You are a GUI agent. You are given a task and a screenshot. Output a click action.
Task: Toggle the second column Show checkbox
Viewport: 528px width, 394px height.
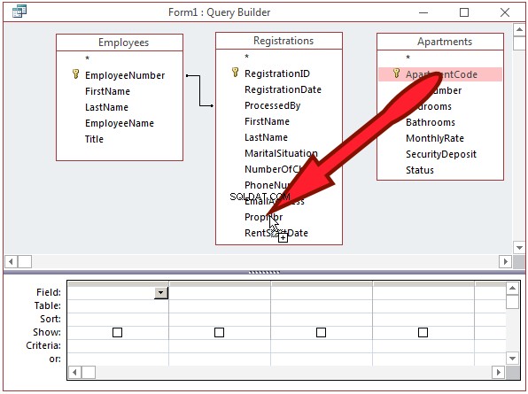[x=219, y=332]
